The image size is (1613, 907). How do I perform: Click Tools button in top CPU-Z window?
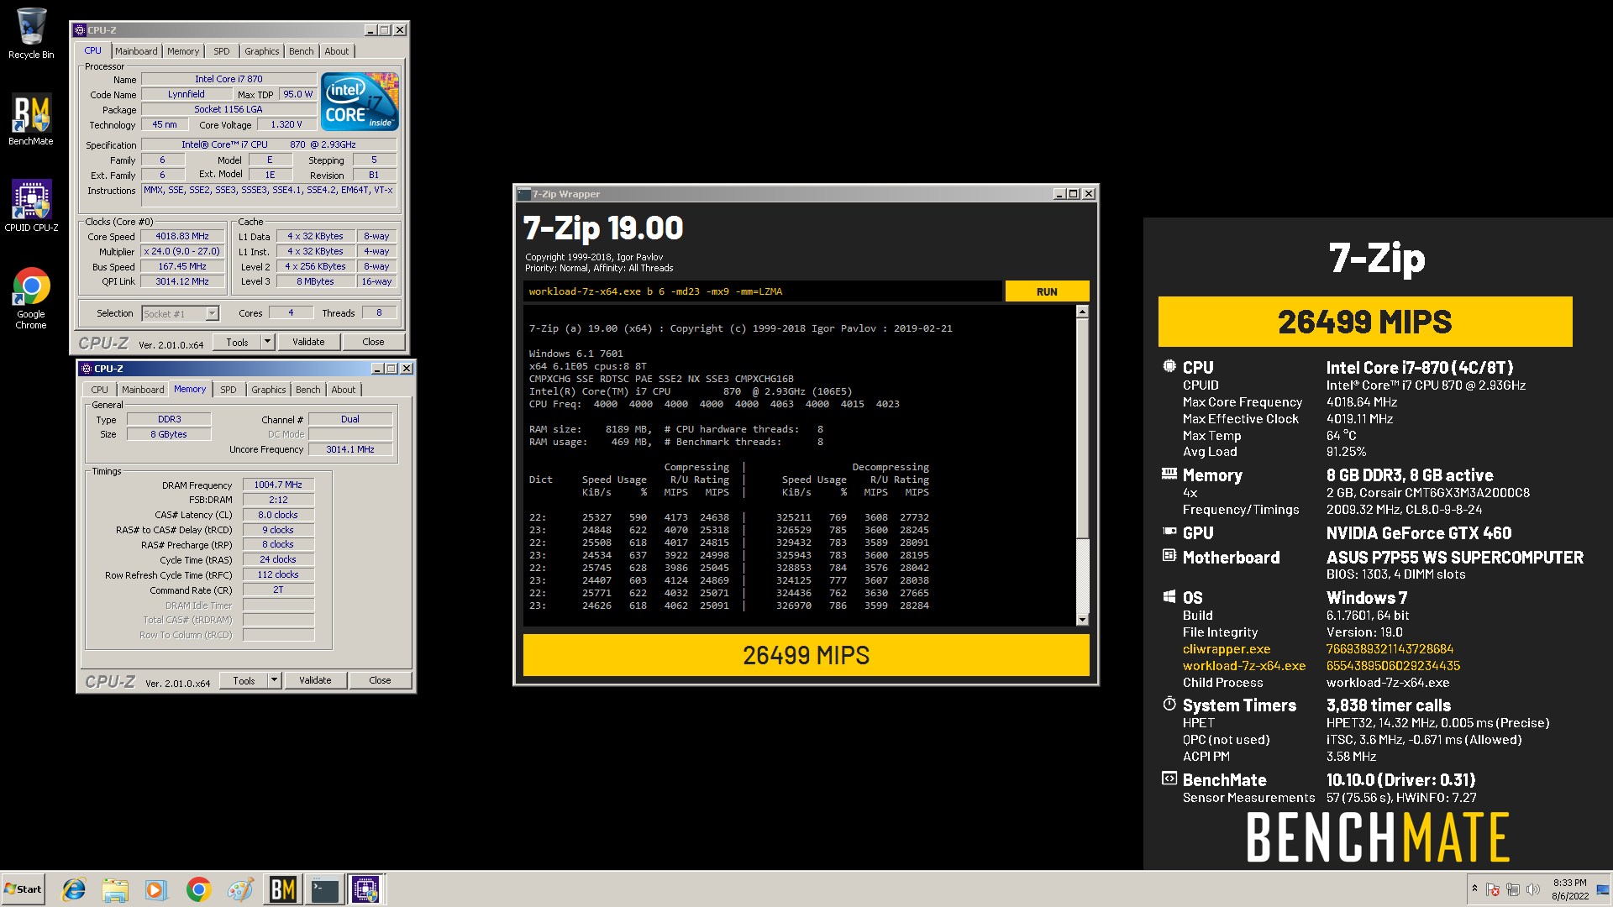click(237, 342)
